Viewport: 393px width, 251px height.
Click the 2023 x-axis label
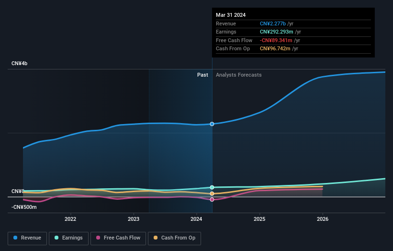[134, 219]
